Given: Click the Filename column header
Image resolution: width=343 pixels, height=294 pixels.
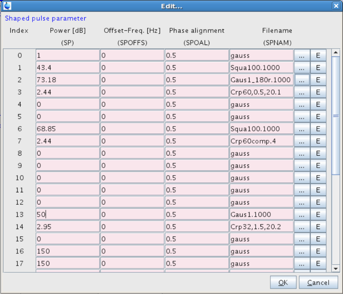Looking at the screenshot, I should [277, 30].
